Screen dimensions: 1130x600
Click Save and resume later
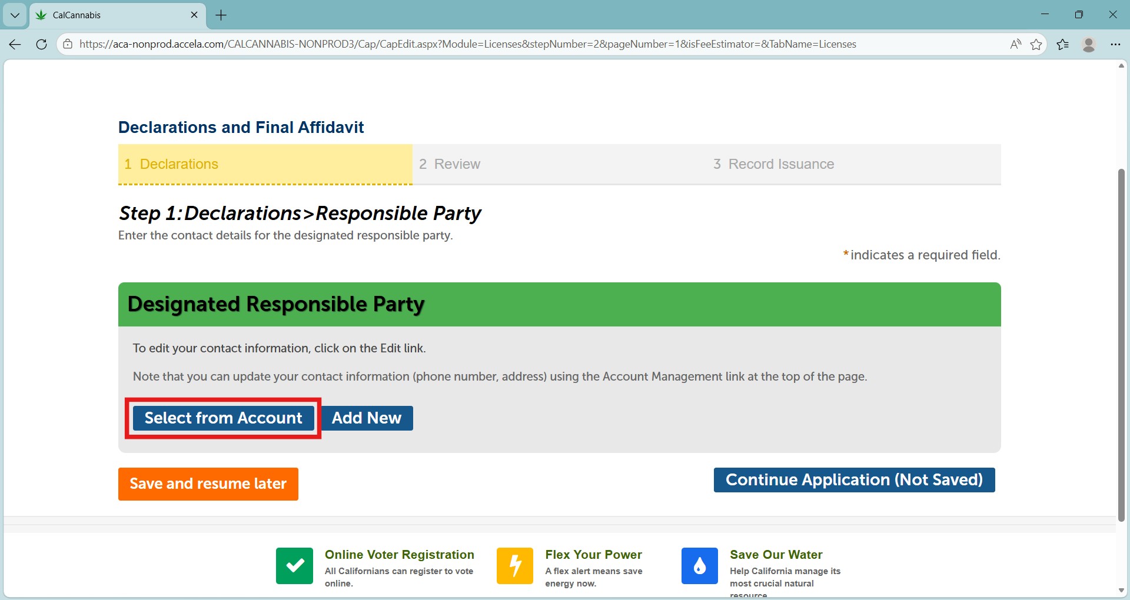click(208, 484)
